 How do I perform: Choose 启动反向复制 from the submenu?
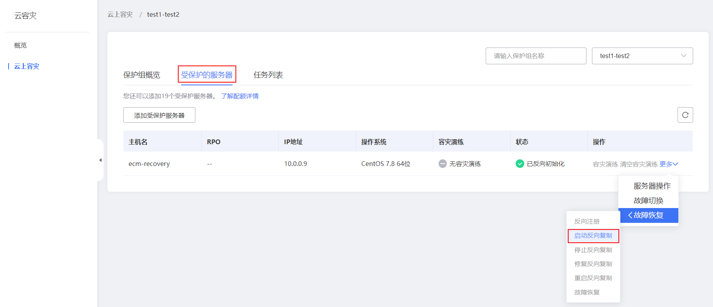point(593,236)
